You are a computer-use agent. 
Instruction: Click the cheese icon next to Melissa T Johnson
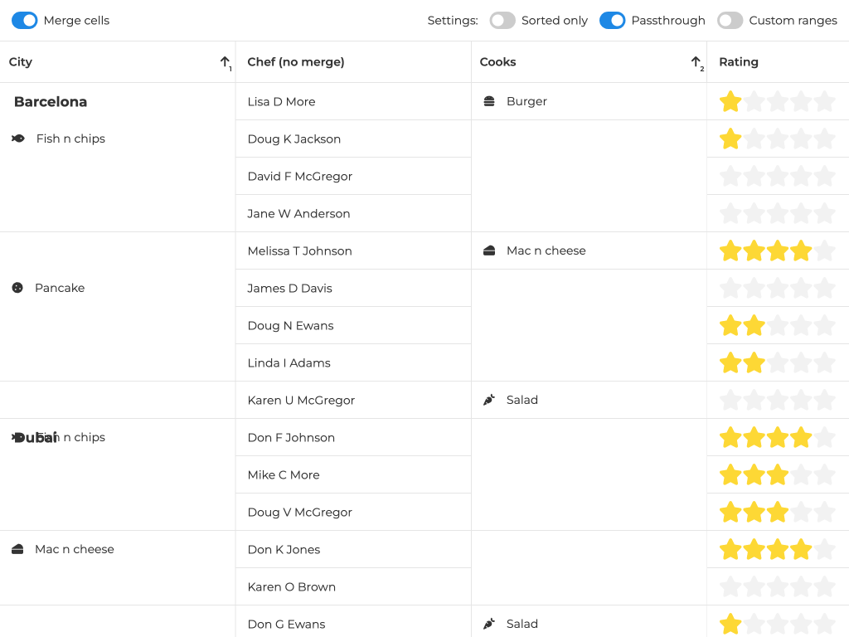click(489, 250)
